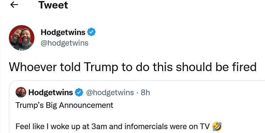Click the @hodgetwins handle inside the quoted tweet
The image size is (265, 133).
tap(110, 92)
